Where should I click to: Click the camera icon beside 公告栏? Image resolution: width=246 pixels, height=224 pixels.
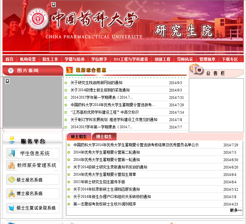196,68
